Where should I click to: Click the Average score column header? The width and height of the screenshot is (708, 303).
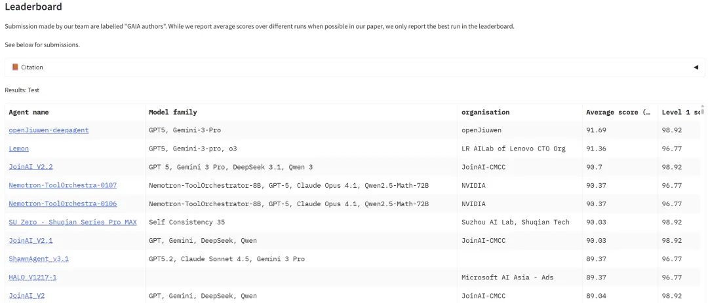tap(618, 113)
